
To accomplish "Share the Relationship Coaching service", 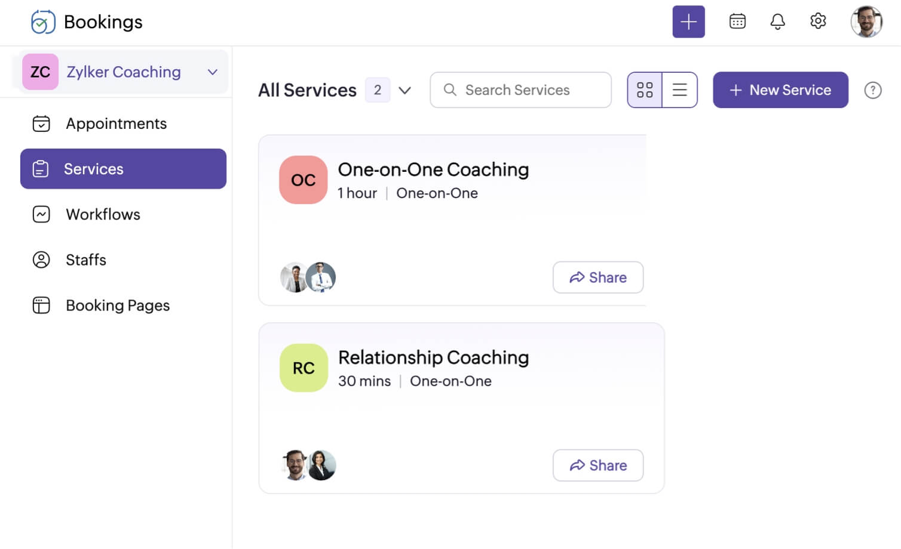I will 597,465.
